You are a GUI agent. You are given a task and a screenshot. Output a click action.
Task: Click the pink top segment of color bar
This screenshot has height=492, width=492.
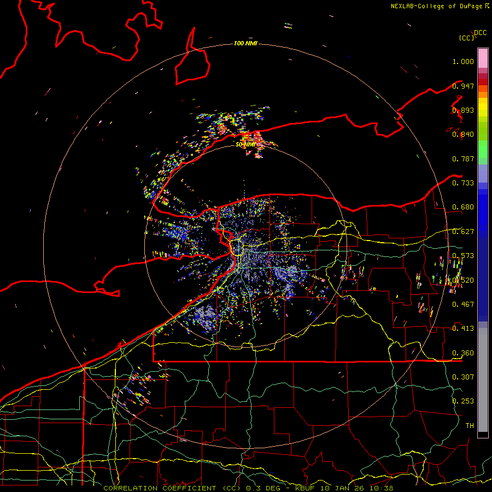(x=483, y=58)
